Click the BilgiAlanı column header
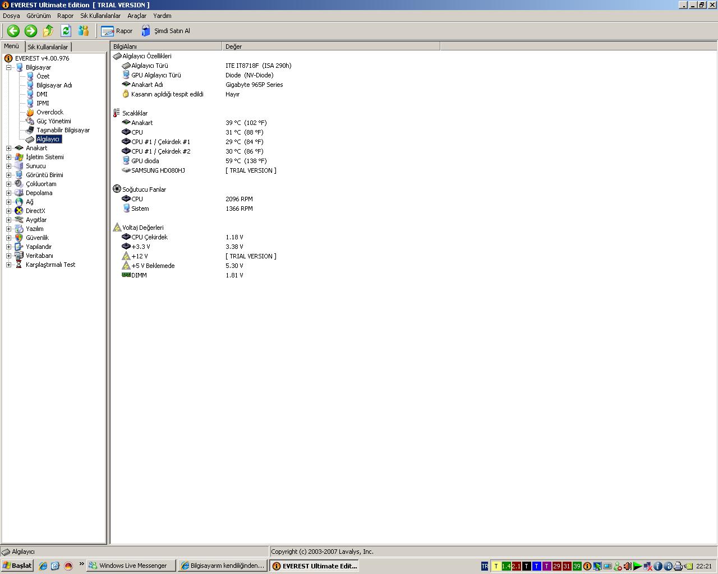The width and height of the screenshot is (718, 574). click(x=166, y=47)
